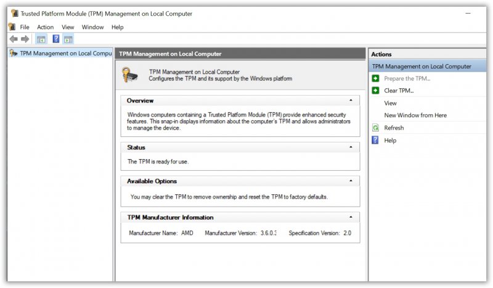Collapse the Overview section
Viewport: 493px width, 288px height.
[351, 101]
